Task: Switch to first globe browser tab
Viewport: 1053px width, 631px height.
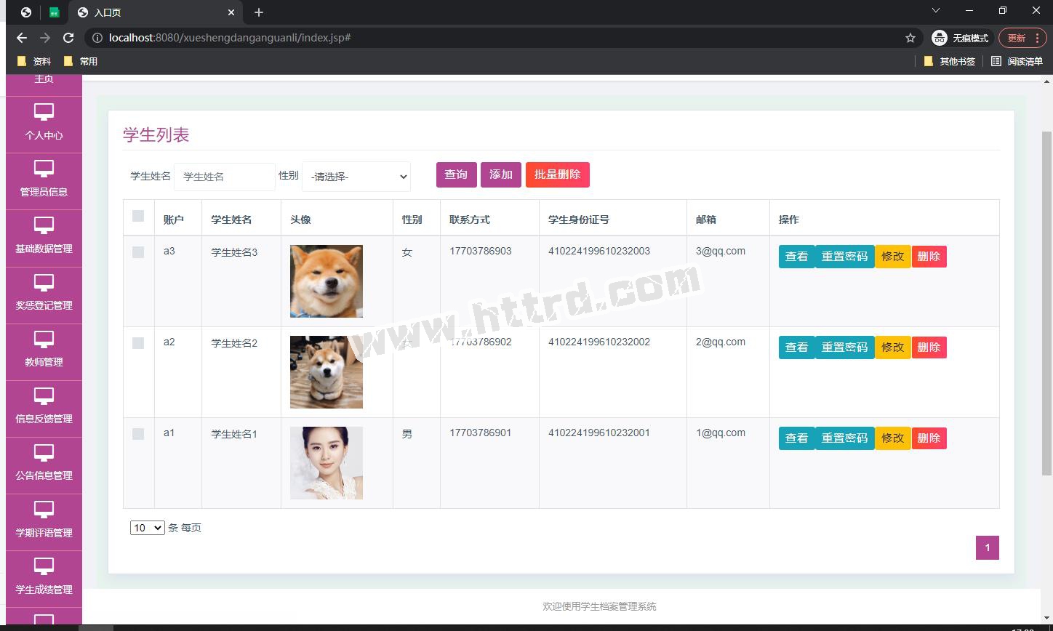Action: click(x=26, y=12)
